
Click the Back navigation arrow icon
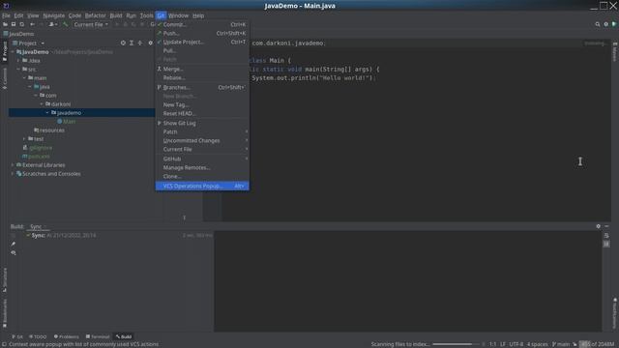tap(32, 24)
